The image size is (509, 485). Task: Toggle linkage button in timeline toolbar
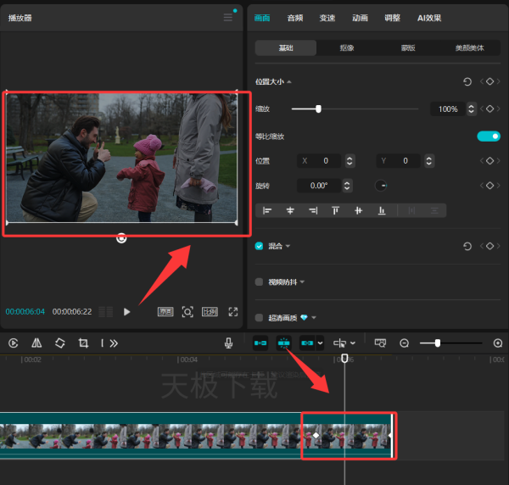(307, 343)
